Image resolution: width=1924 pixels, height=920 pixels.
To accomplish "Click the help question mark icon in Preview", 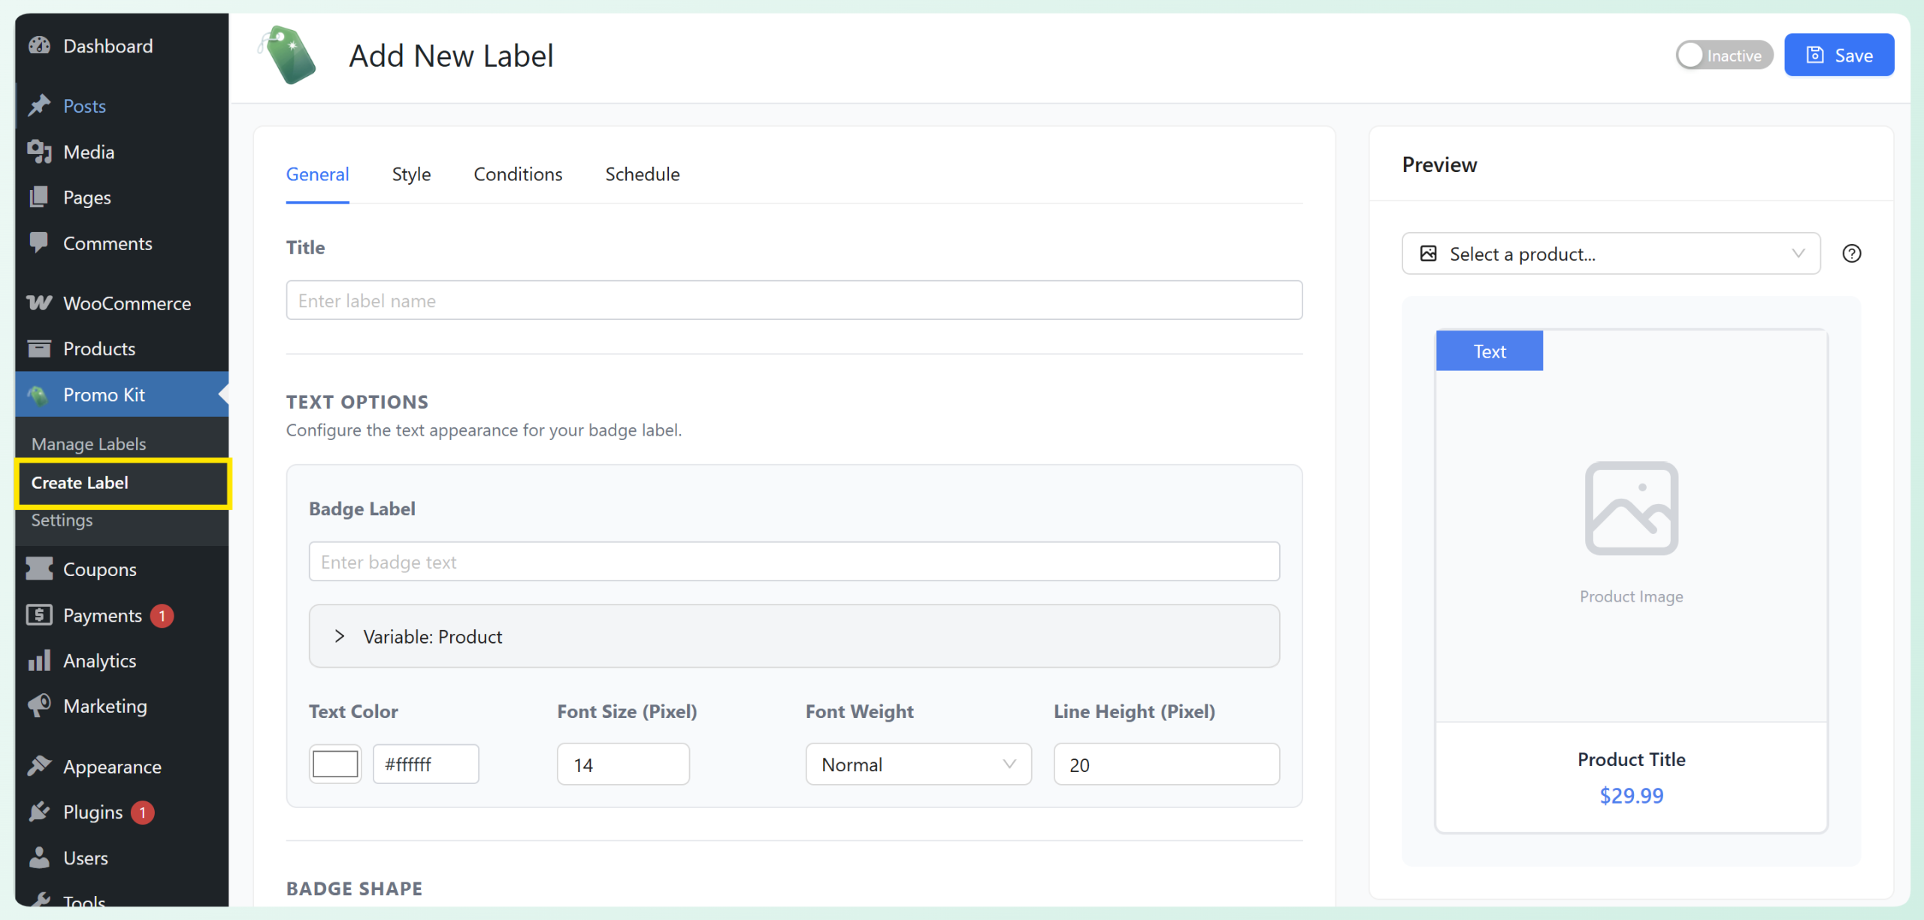I will pos(1851,254).
